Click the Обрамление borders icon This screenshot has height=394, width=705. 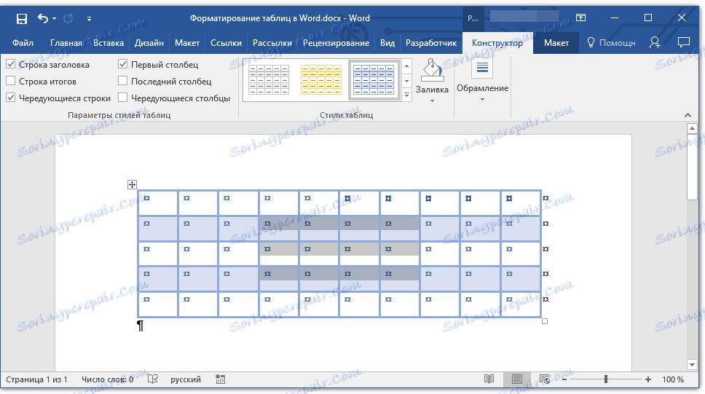tap(482, 69)
